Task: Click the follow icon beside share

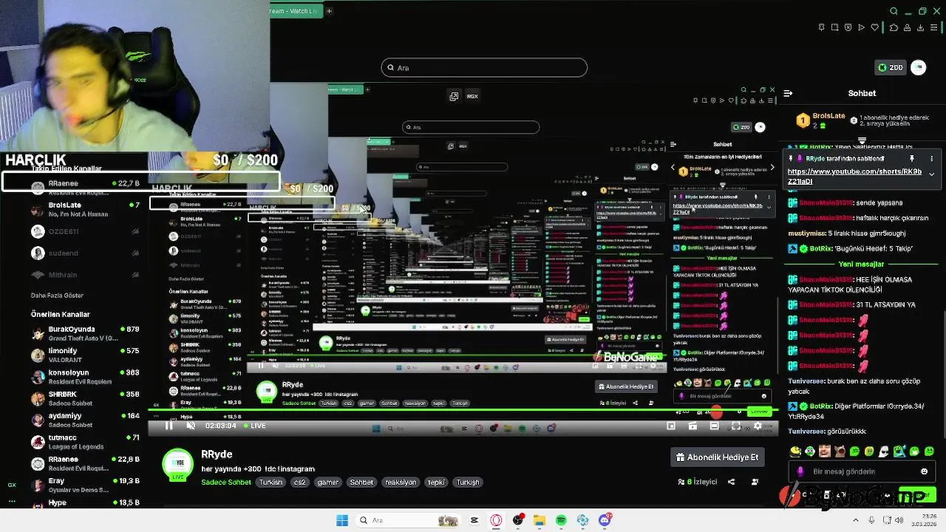Action: [x=755, y=482]
